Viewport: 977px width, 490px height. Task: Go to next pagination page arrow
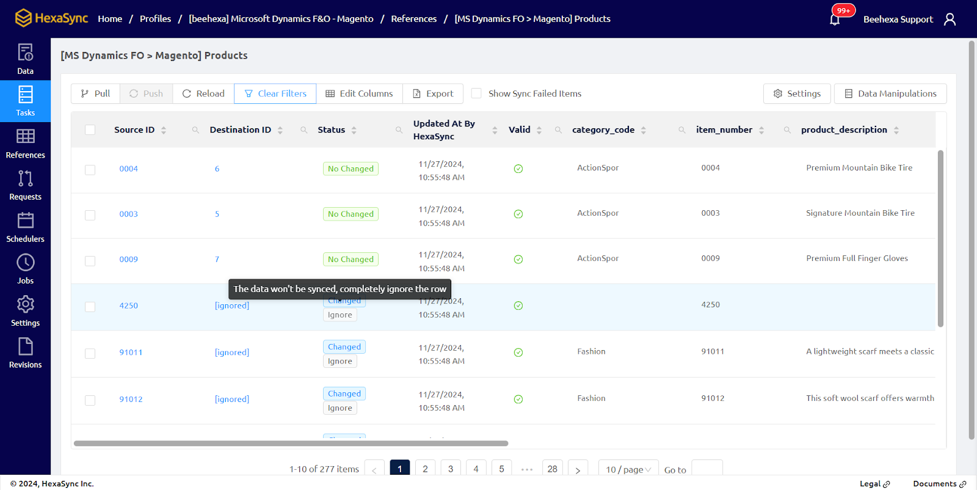(x=578, y=469)
